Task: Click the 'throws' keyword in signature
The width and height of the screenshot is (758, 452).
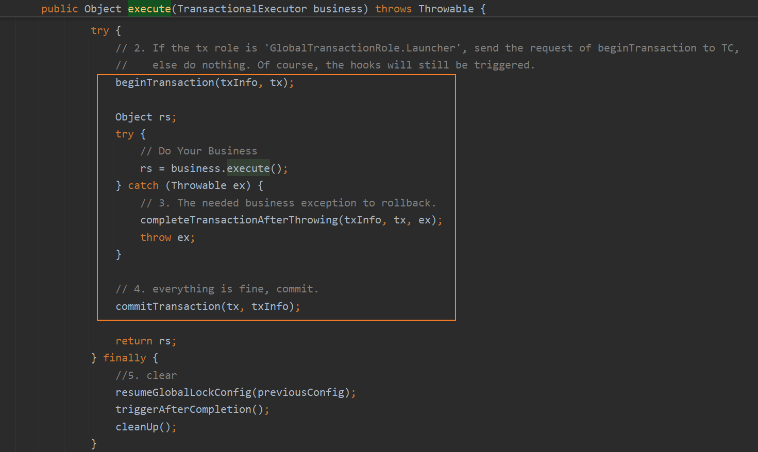Action: click(393, 9)
